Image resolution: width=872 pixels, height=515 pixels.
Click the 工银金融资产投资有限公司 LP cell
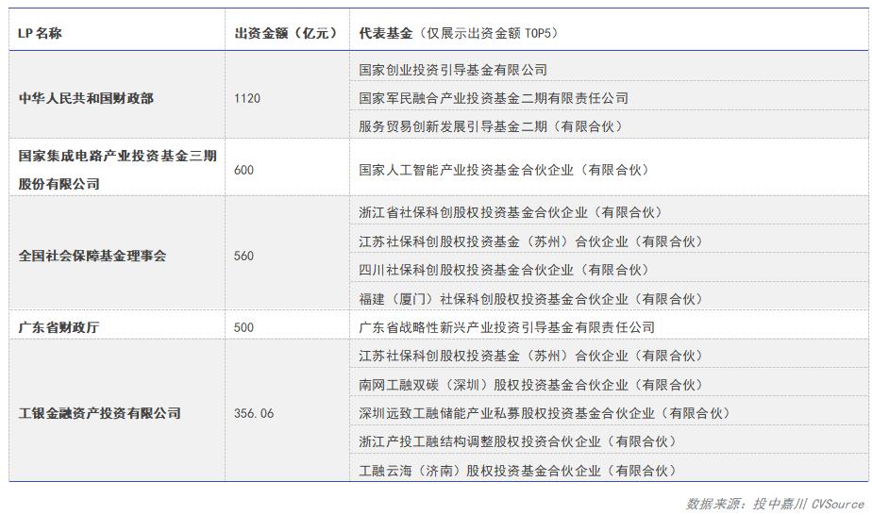pos(99,413)
